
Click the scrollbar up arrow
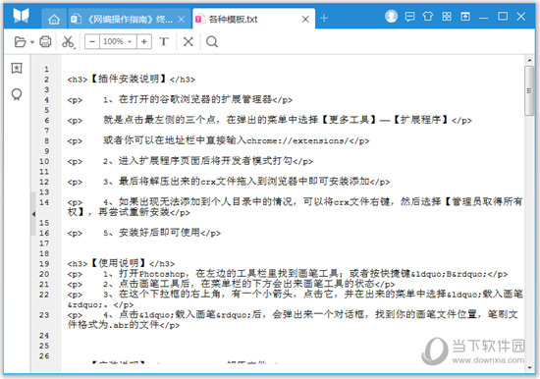[529, 60]
